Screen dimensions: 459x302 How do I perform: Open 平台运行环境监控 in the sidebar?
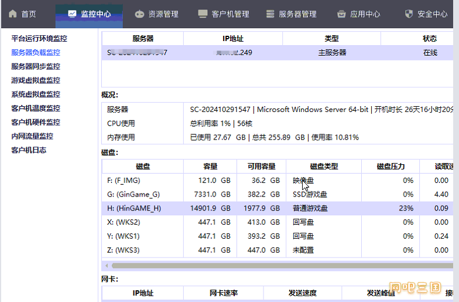click(x=39, y=39)
